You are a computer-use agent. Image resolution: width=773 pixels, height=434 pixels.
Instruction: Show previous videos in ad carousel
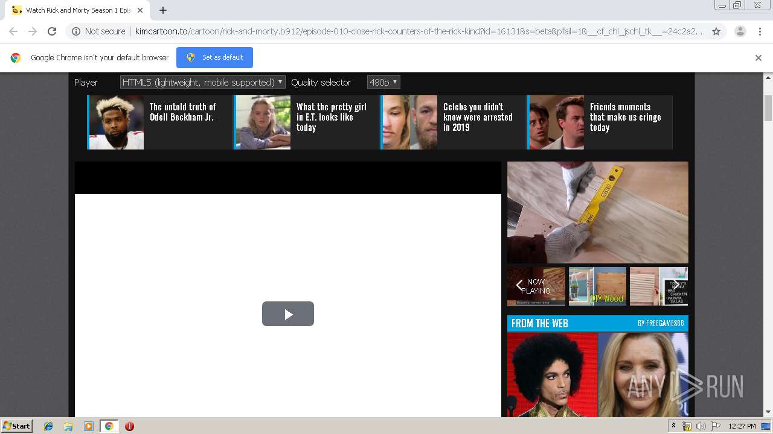click(x=519, y=286)
